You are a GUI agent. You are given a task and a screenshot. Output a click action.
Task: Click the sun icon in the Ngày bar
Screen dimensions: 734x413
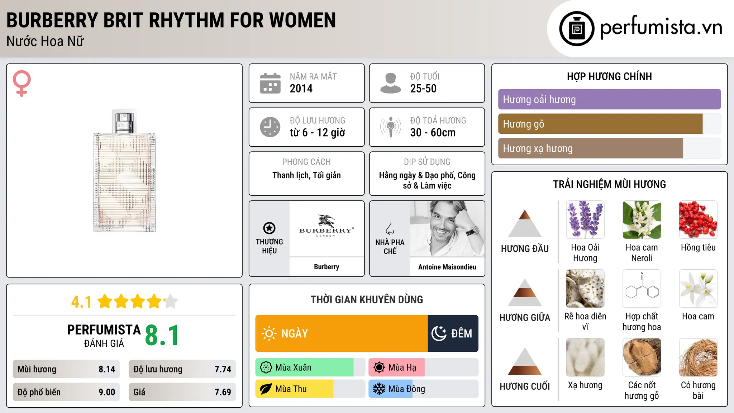tap(269, 333)
